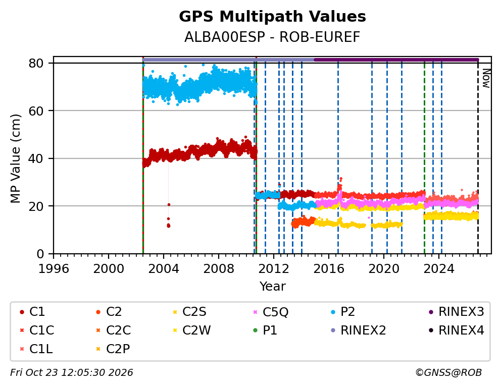Click the C1 legend marker

(x=22, y=312)
